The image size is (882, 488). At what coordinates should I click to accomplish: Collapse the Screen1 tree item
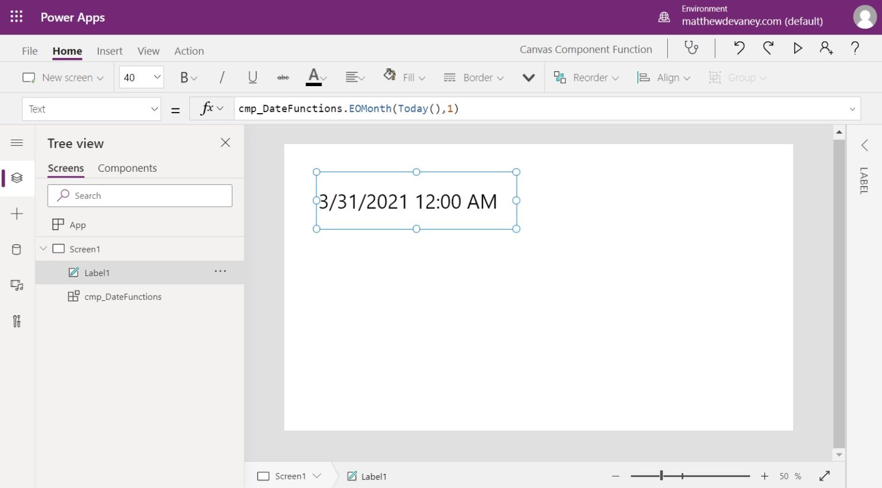[43, 249]
